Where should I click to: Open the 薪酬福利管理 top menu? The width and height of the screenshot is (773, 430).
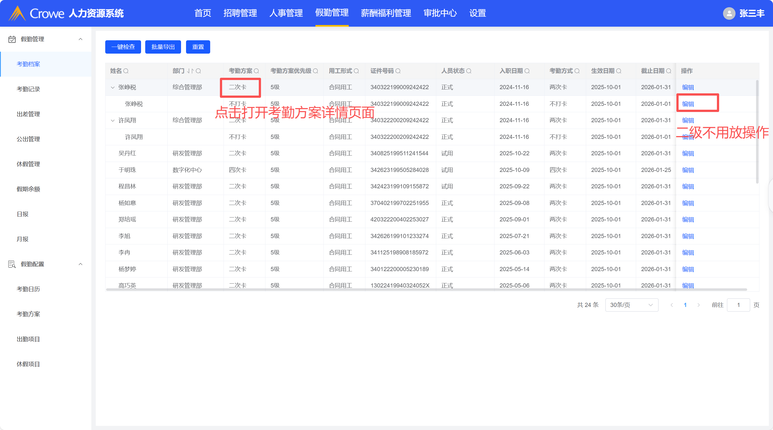click(x=386, y=13)
